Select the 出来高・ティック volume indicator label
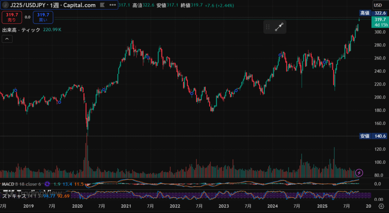Viewport: 389px width, 213px height. 21,30
